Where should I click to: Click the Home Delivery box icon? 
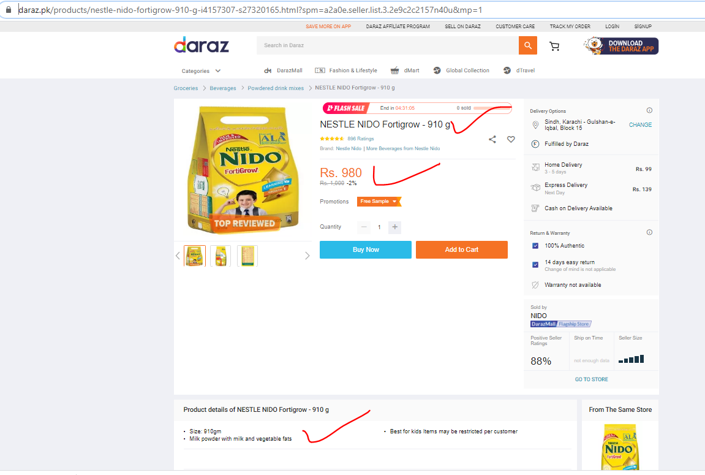535,167
